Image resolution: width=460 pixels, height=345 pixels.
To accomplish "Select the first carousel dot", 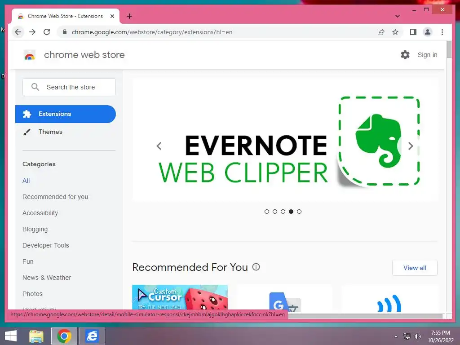I will 267,212.
